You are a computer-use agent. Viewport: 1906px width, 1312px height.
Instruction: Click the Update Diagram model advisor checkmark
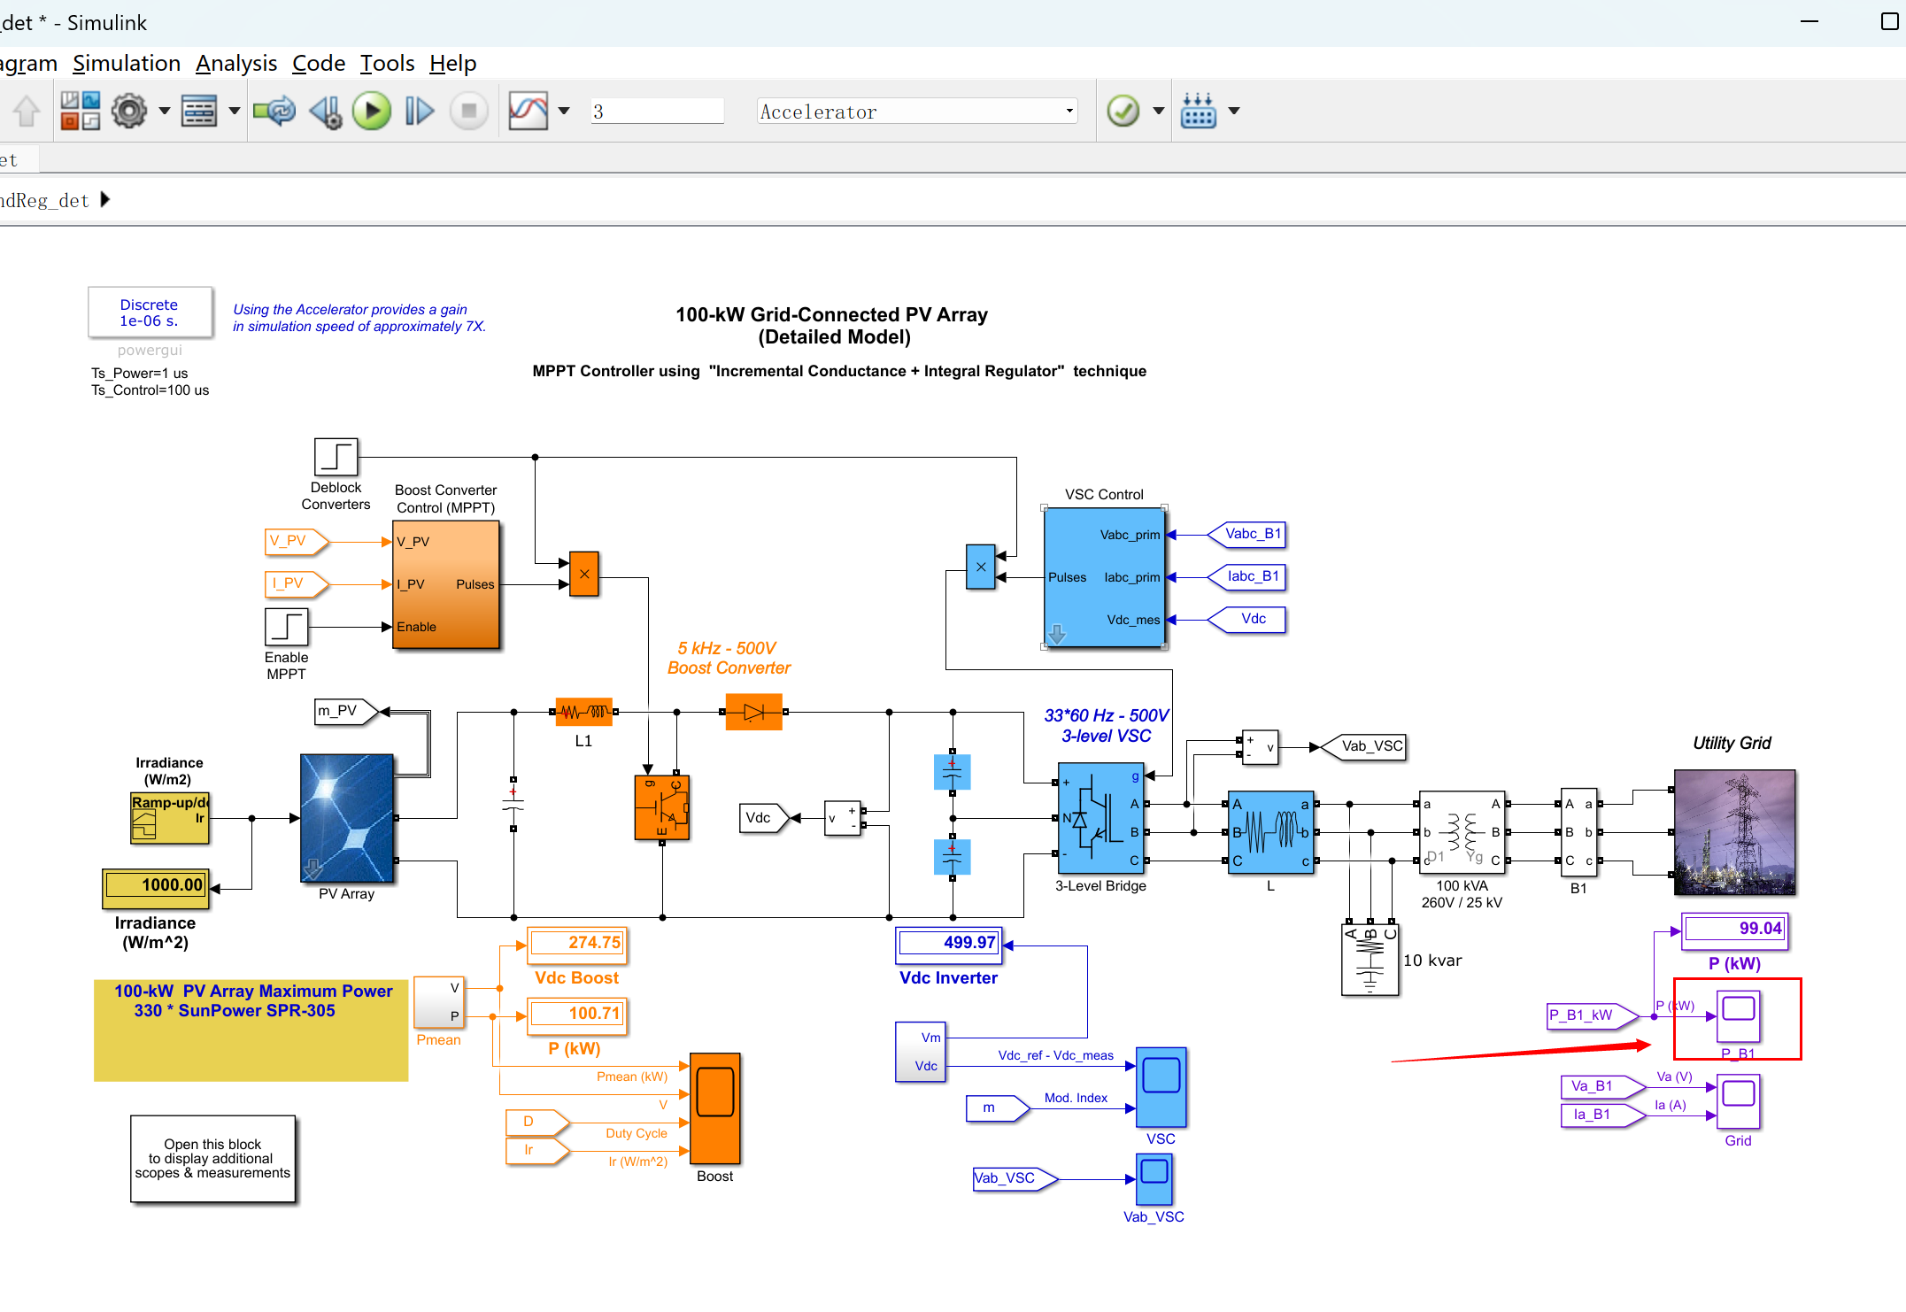click(1123, 112)
